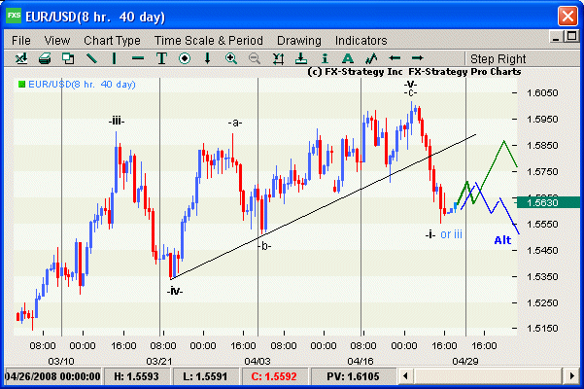Select the vertical line drawing tool
This screenshot has width=584, height=389.
click(115, 58)
